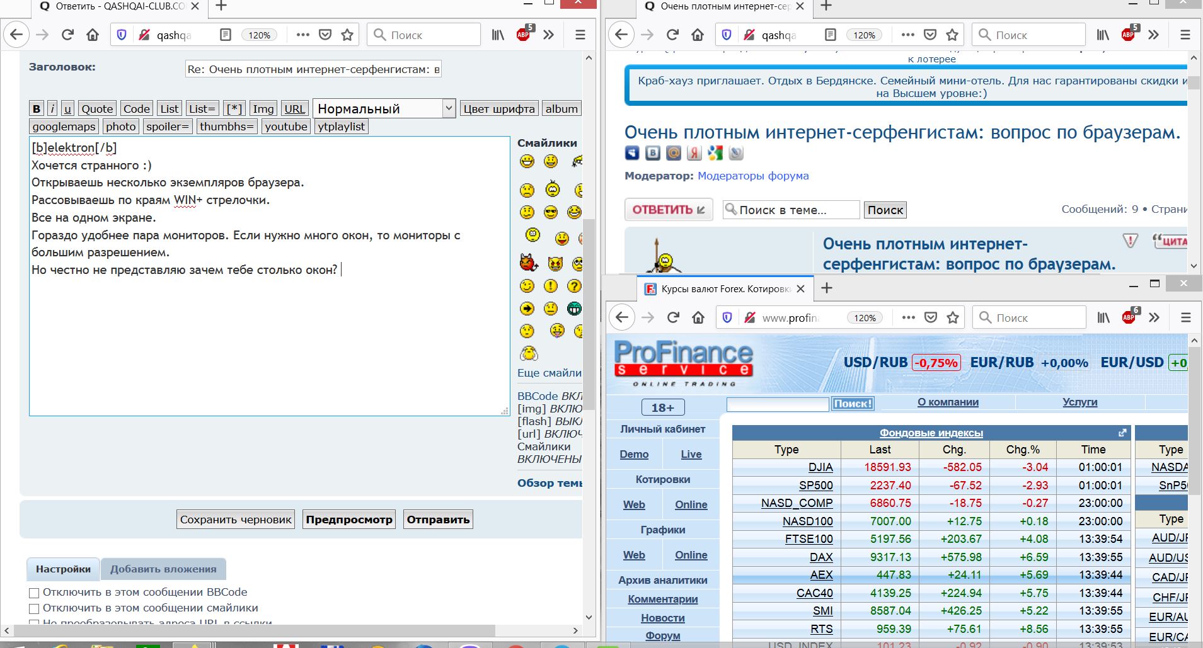Expand the toolbar overflow chevron in ProFinance window
This screenshot has height=648, width=1203.
[x=1154, y=318]
